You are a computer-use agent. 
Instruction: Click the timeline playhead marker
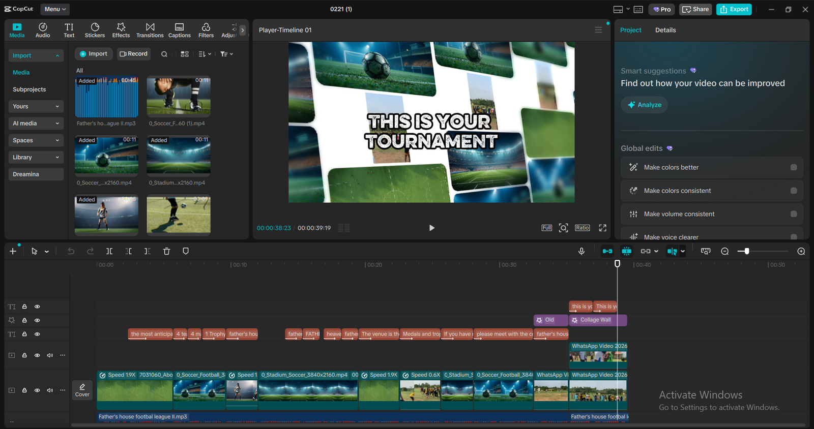(617, 264)
